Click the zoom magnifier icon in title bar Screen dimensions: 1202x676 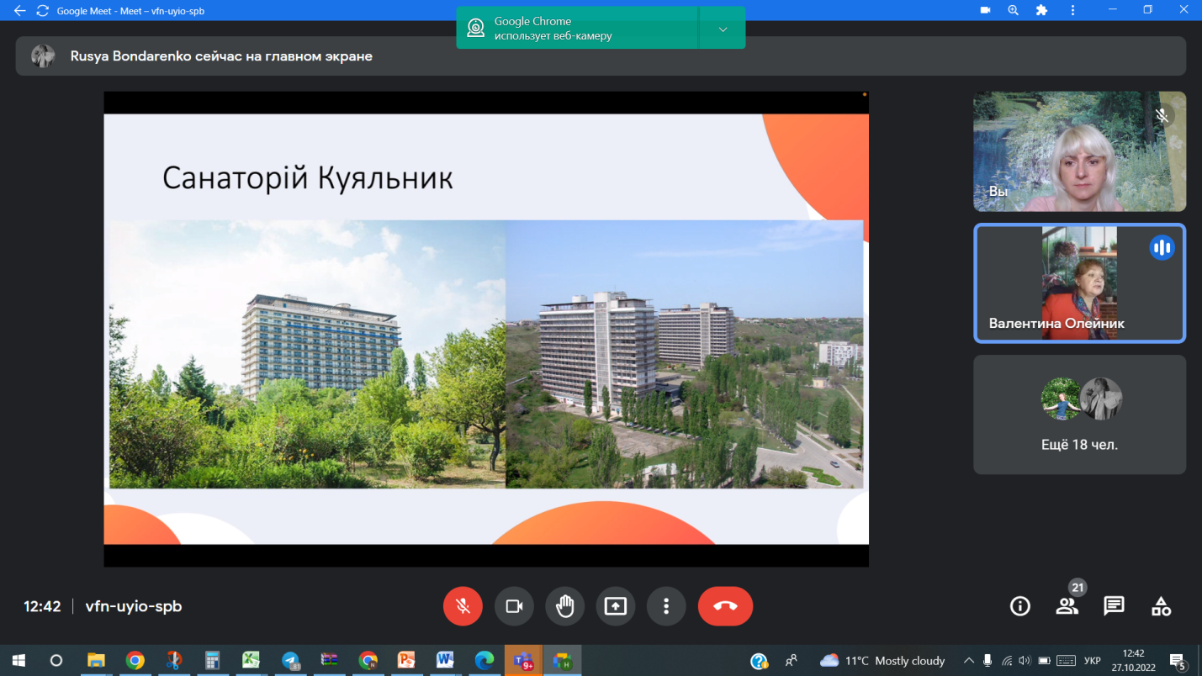[x=1013, y=10]
